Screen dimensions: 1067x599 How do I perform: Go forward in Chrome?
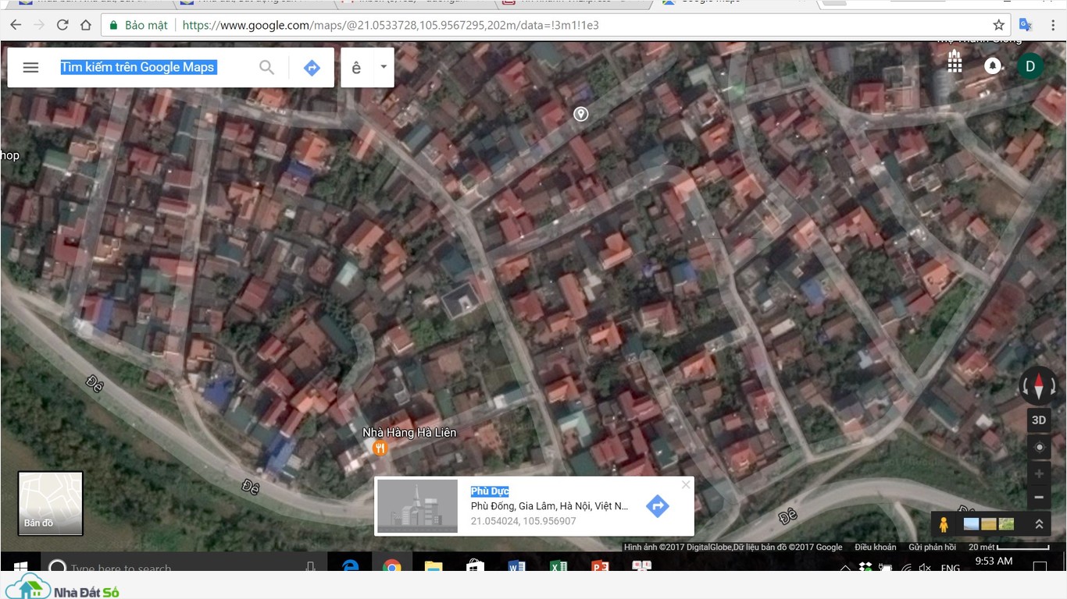tap(39, 25)
